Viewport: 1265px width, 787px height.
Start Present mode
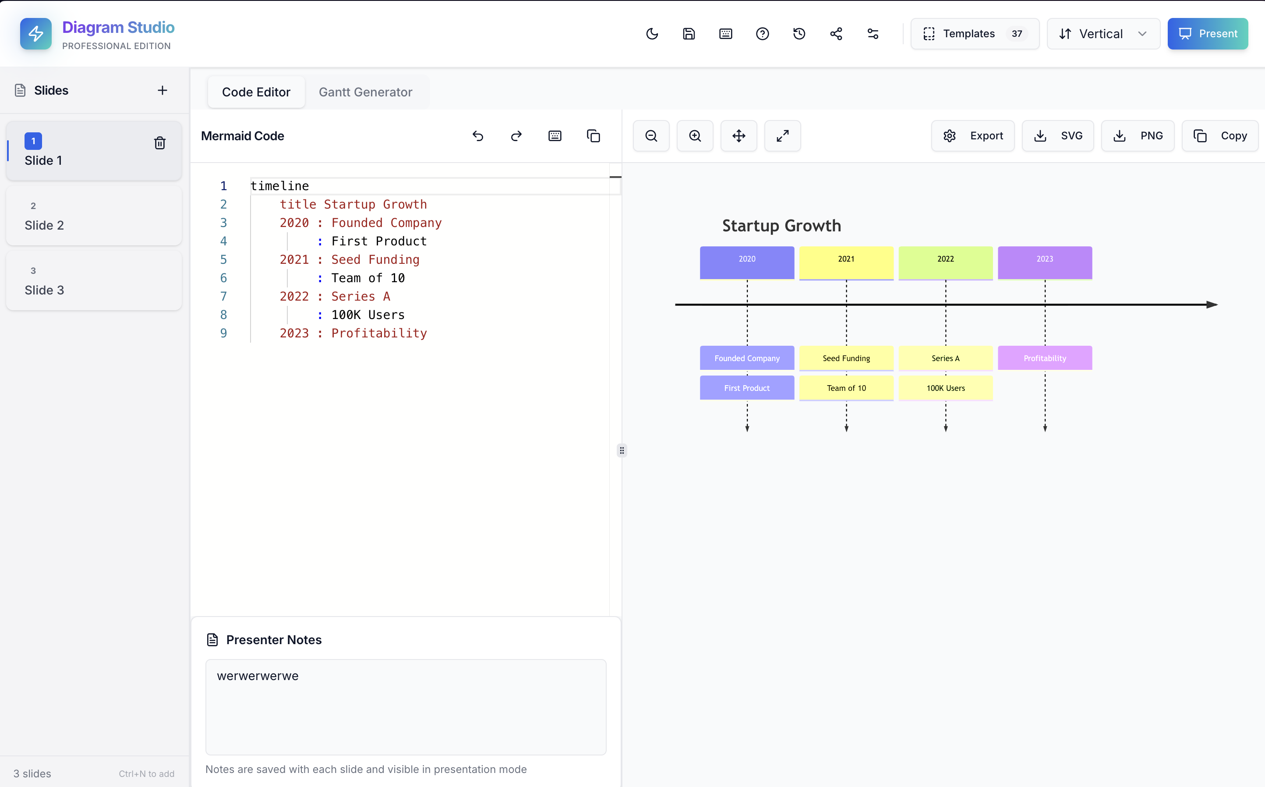[x=1208, y=33]
